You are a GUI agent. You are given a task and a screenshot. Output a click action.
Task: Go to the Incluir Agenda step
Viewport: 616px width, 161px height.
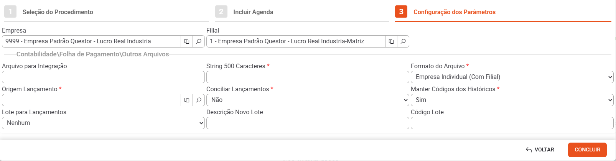[253, 12]
